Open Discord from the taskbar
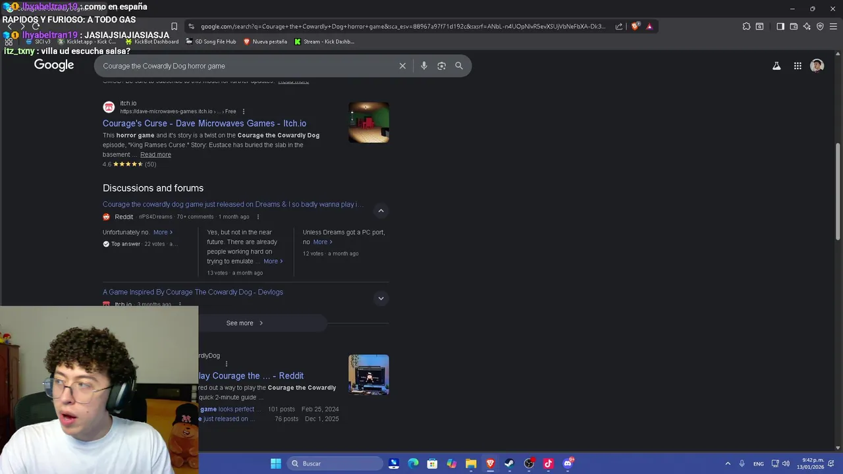Image resolution: width=843 pixels, height=474 pixels. pyautogui.click(x=568, y=463)
